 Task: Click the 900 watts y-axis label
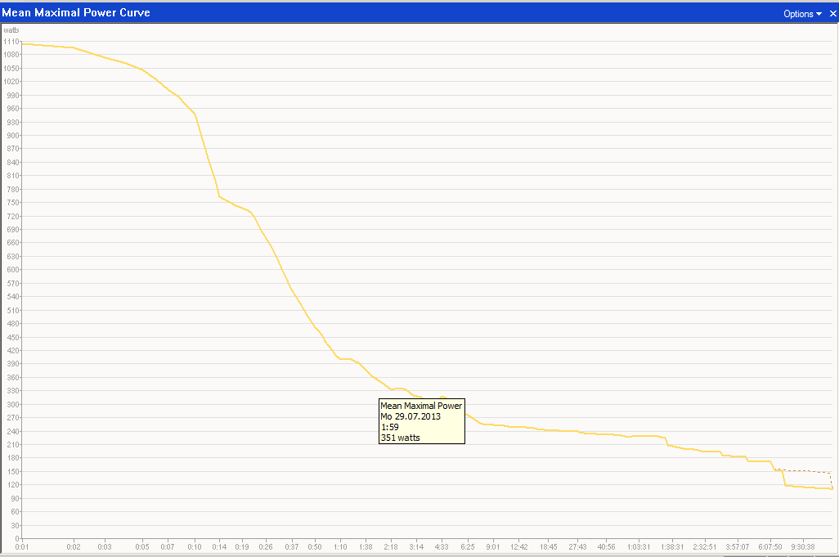pos(12,136)
